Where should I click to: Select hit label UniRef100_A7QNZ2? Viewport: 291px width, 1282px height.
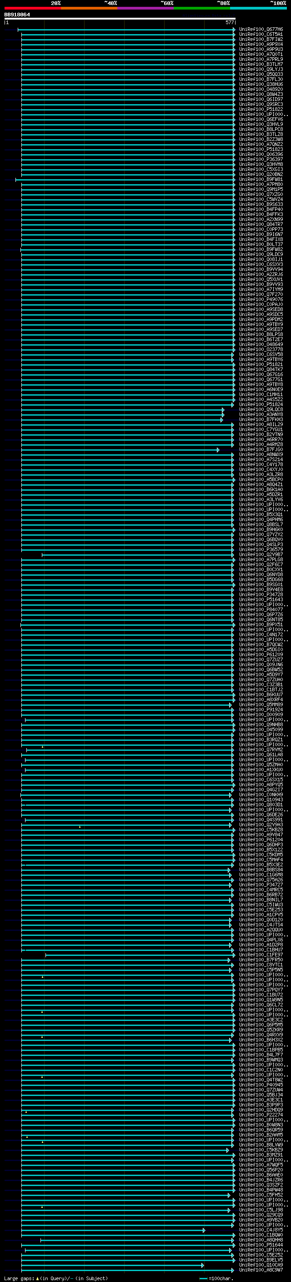[261, 145]
